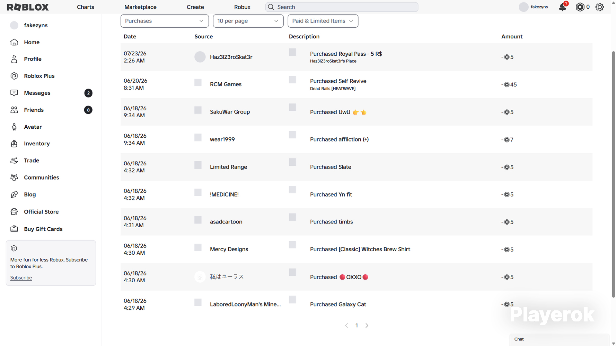616x346 pixels.
Task: Click the Robux balance icon
Action: [580, 7]
